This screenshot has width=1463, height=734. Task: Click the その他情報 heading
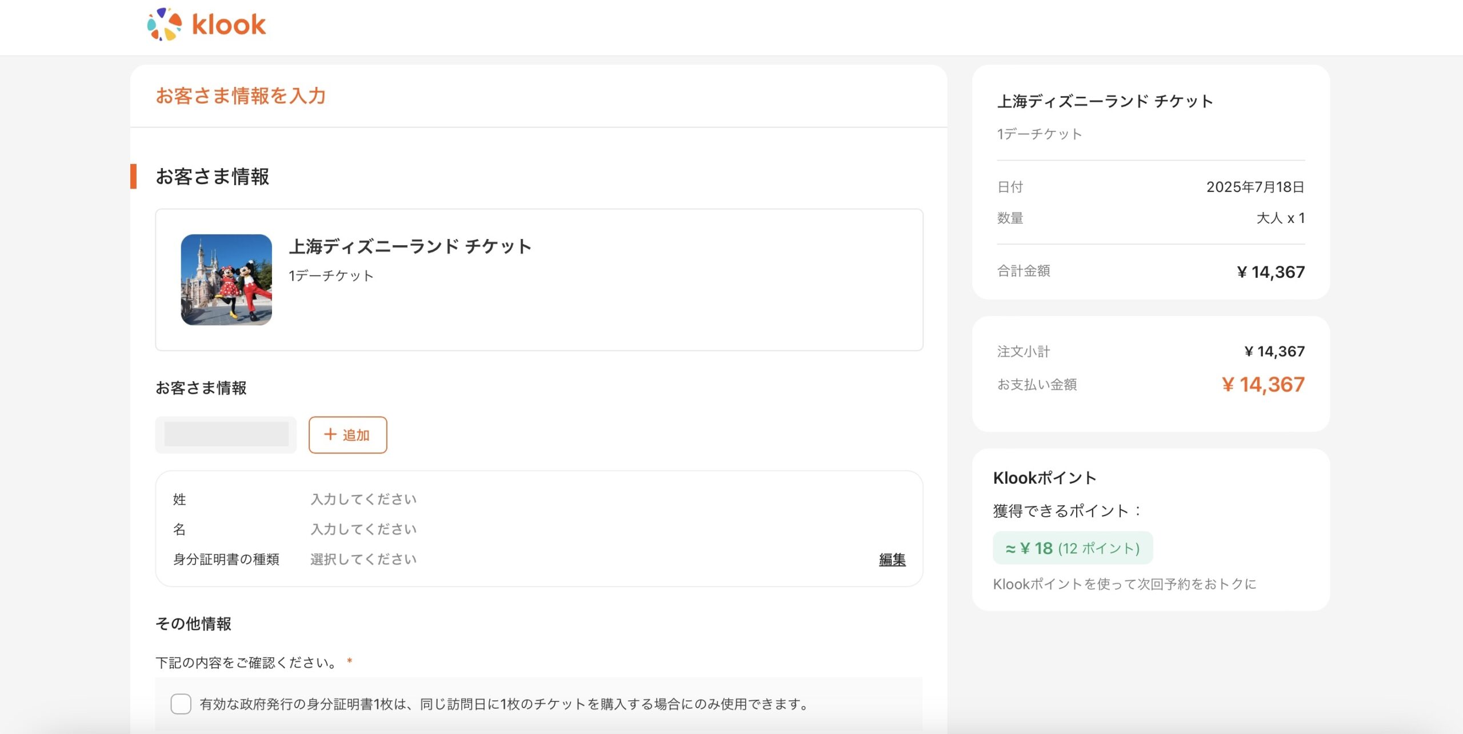tap(193, 624)
